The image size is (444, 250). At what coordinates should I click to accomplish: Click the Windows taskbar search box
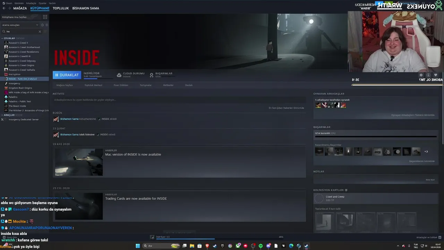tap(162, 246)
